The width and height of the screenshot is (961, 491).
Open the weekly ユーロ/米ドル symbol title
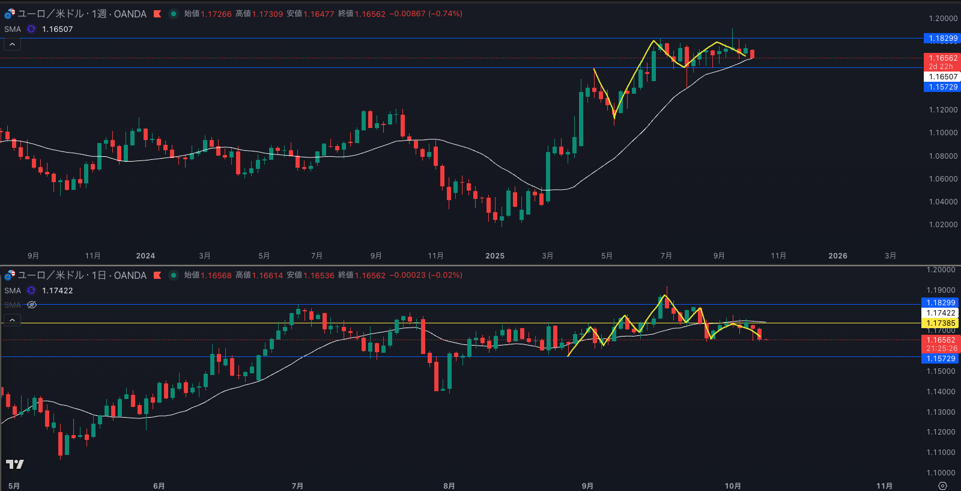[82, 14]
